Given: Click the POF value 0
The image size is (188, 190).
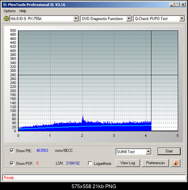Looking at the screenshot, I should pos(37,163).
